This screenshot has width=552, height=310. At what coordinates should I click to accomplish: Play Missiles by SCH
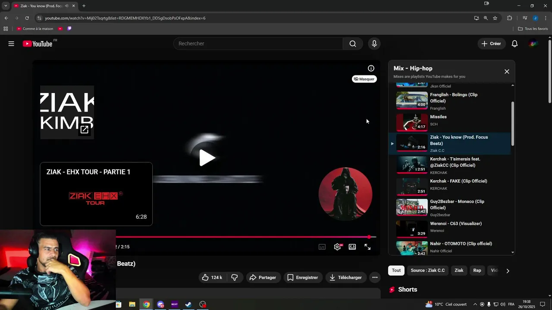[x=449, y=122]
